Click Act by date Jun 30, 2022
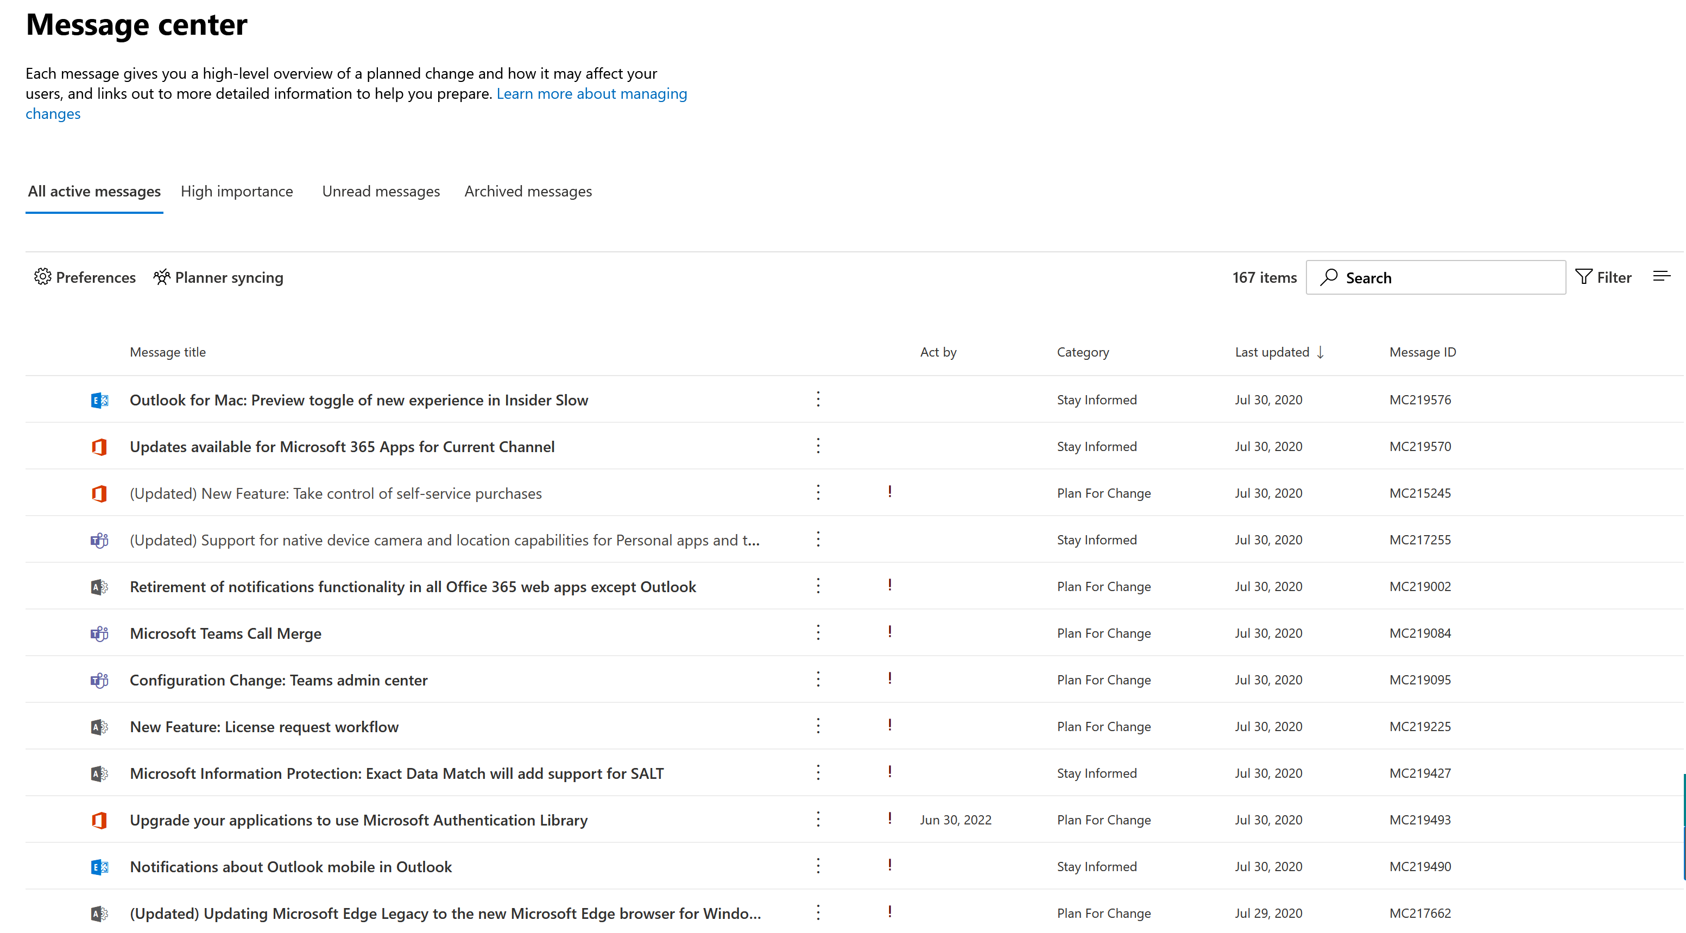 [x=956, y=820]
